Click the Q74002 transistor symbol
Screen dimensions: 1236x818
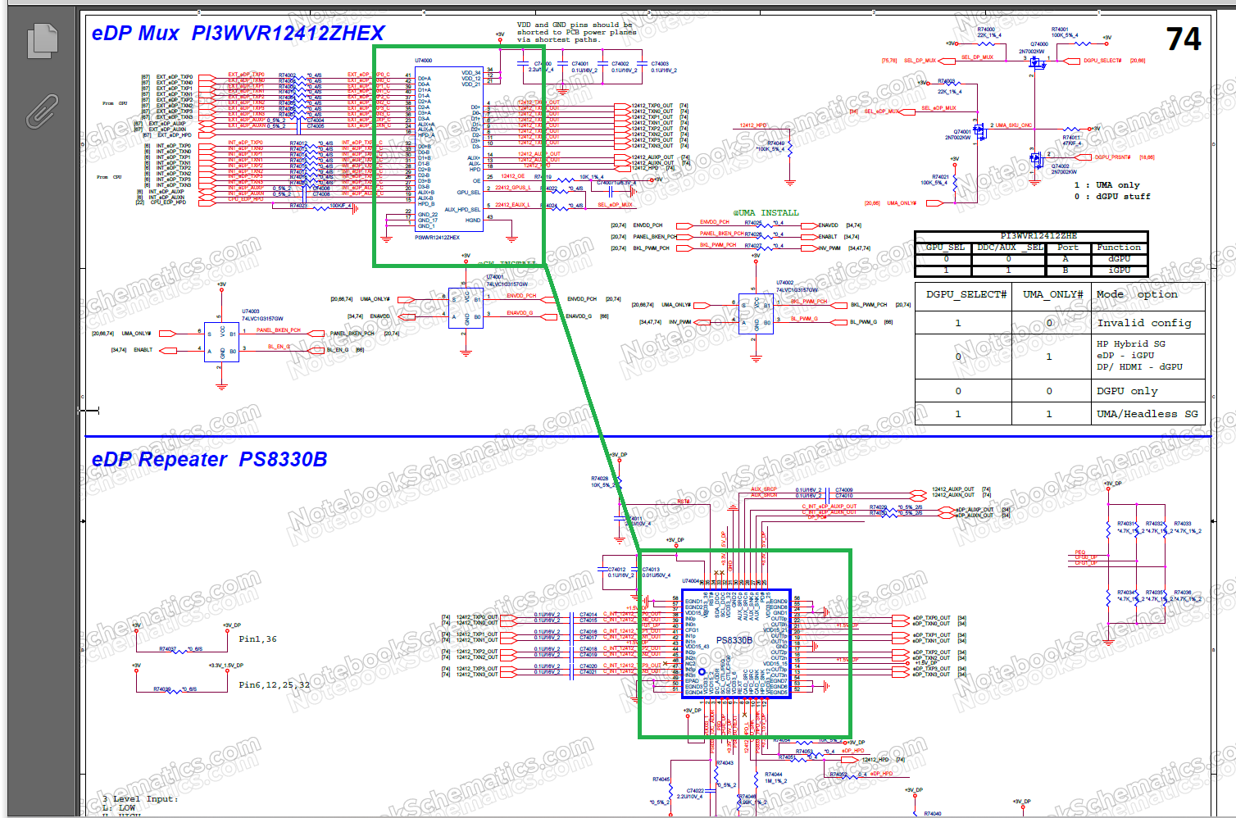[x=1037, y=158]
